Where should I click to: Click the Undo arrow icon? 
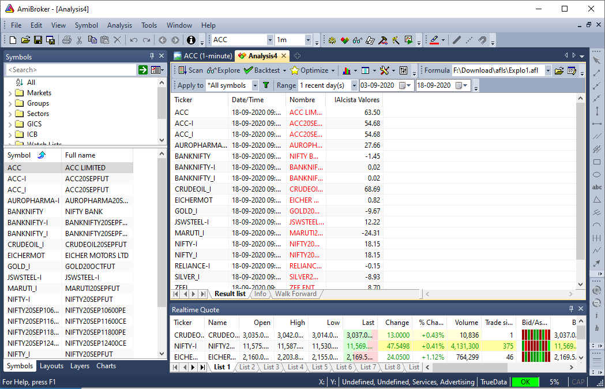click(133, 40)
